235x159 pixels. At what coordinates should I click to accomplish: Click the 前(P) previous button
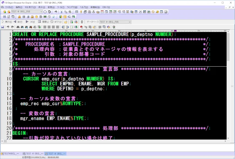coord(18,22)
